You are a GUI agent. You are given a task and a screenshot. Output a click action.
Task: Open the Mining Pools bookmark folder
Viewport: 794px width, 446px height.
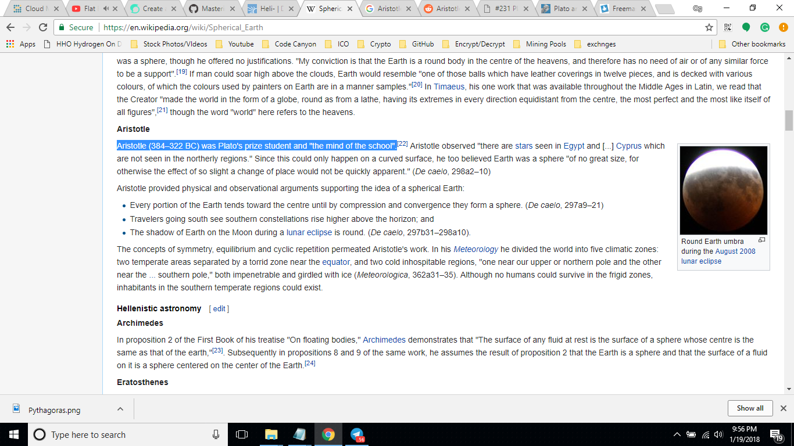539,44
